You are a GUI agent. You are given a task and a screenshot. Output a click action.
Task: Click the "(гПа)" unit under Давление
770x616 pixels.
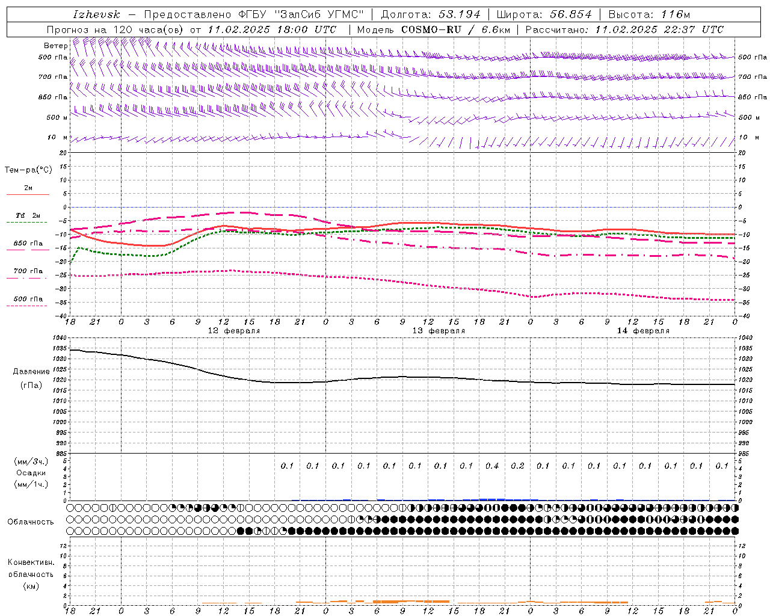click(x=31, y=385)
